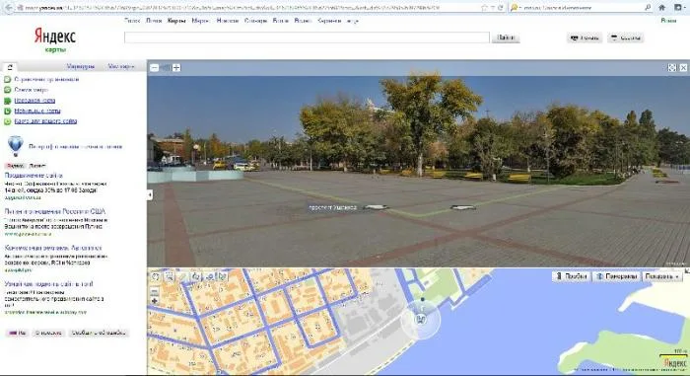Viewport: 690px width, 376px height.
Task: Open Видео in the Yandex services bar
Action: (303, 21)
